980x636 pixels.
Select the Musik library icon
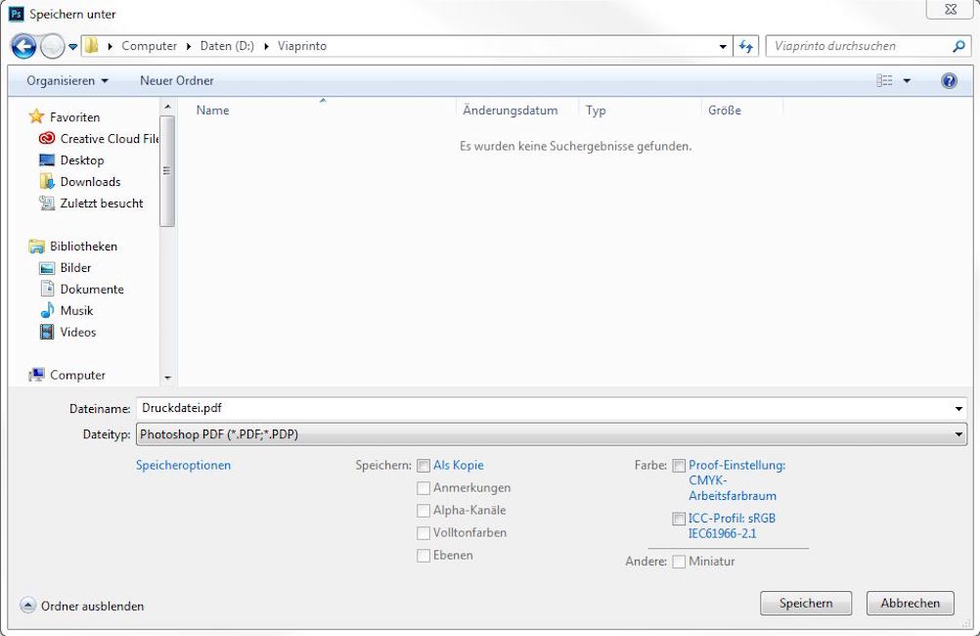tap(46, 311)
